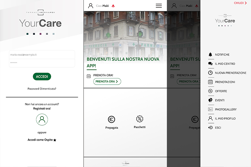Open the Password Dimenticata link

[x=42, y=89]
